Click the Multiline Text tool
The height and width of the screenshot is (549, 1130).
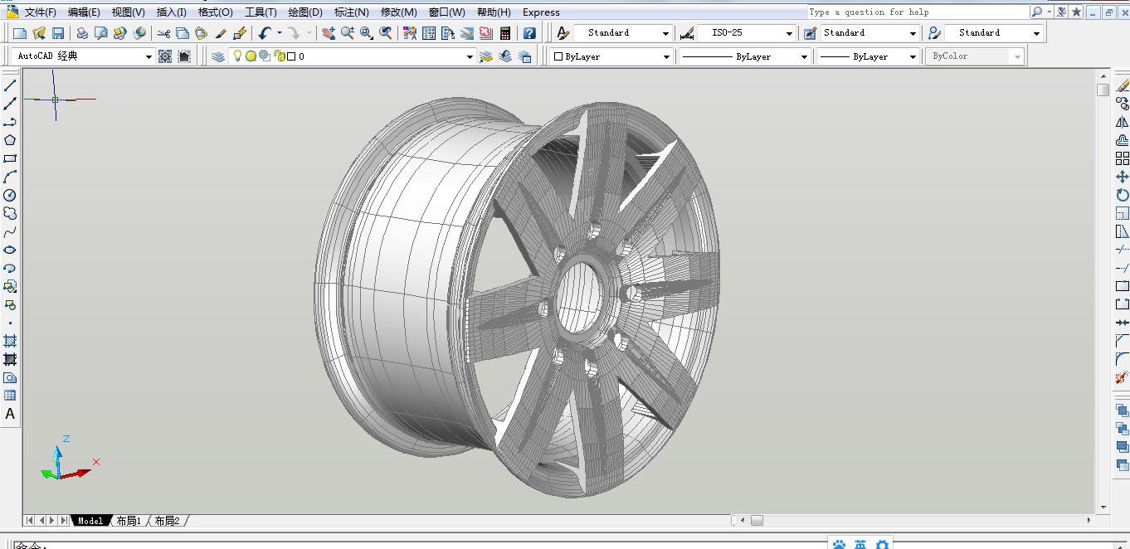[x=10, y=414]
